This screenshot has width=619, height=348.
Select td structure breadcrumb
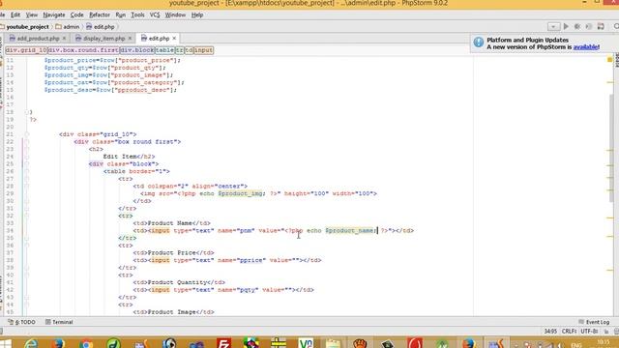190,50
